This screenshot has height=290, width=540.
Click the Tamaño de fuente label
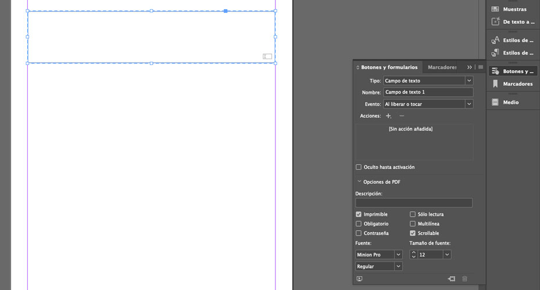coord(430,243)
